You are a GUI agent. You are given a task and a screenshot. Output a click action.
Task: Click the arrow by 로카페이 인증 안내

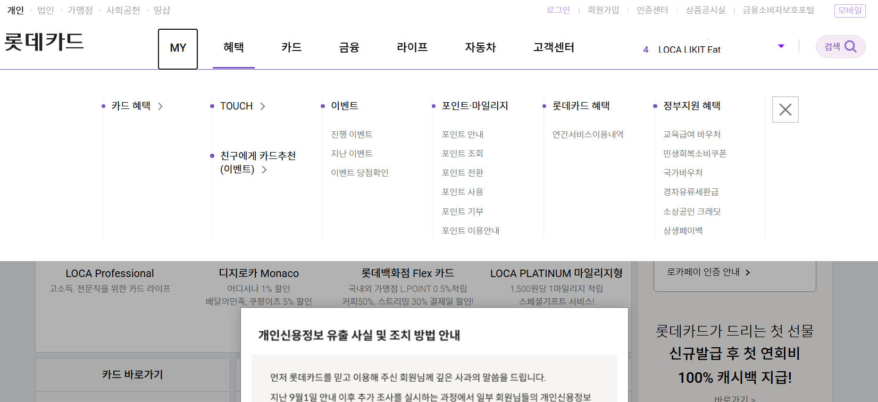pos(748,272)
